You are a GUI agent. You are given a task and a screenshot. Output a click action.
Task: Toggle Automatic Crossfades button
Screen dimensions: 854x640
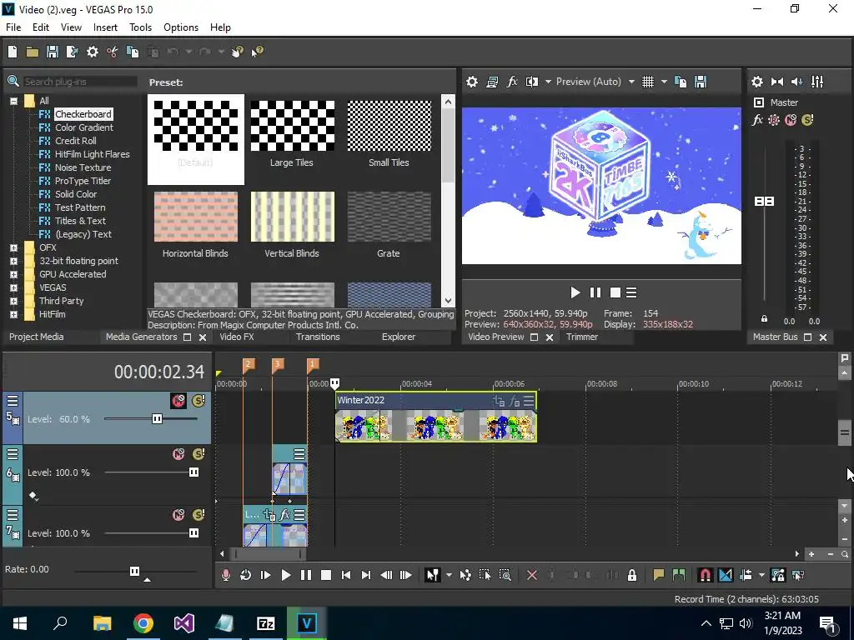tap(726, 575)
